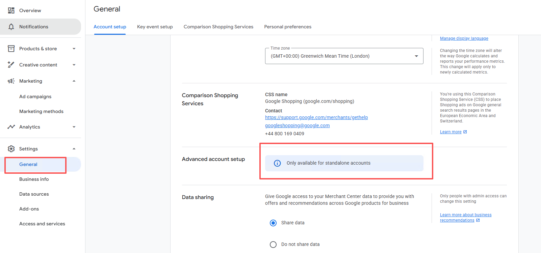Switch to the Key event setup tab
The height and width of the screenshot is (253, 541).
click(x=155, y=27)
